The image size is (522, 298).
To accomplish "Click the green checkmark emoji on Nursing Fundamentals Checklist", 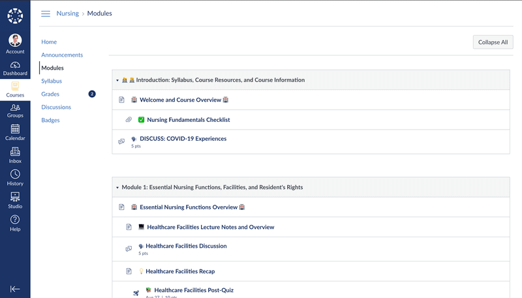I will [141, 120].
